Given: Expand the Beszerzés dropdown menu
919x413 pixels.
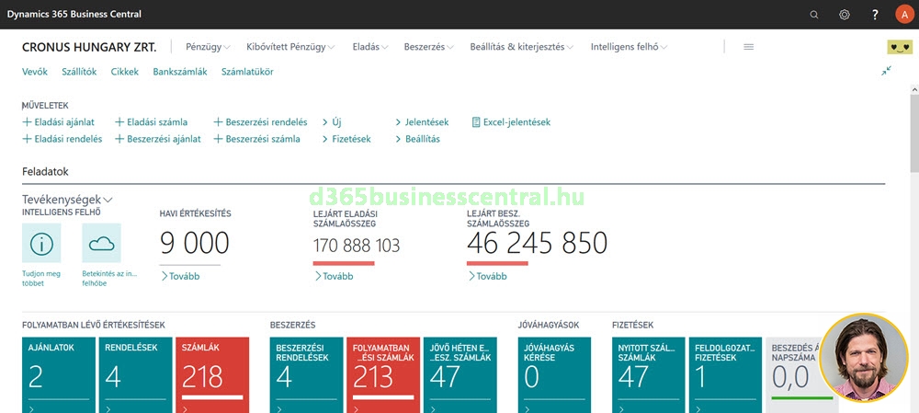Looking at the screenshot, I should click(430, 47).
